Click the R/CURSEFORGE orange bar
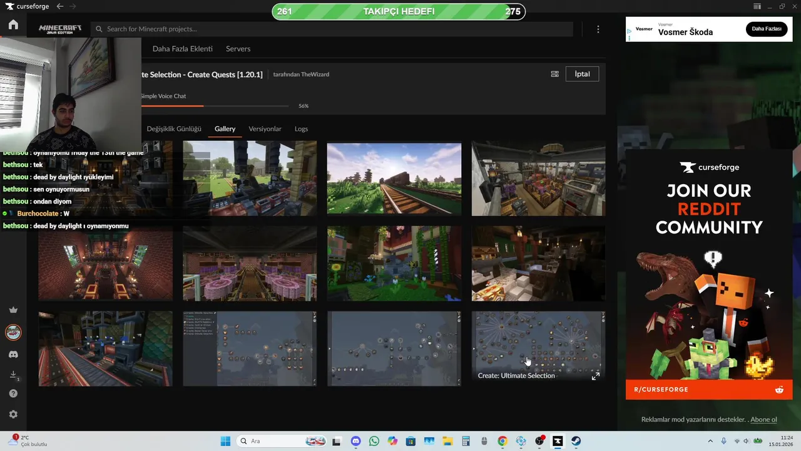 click(709, 390)
